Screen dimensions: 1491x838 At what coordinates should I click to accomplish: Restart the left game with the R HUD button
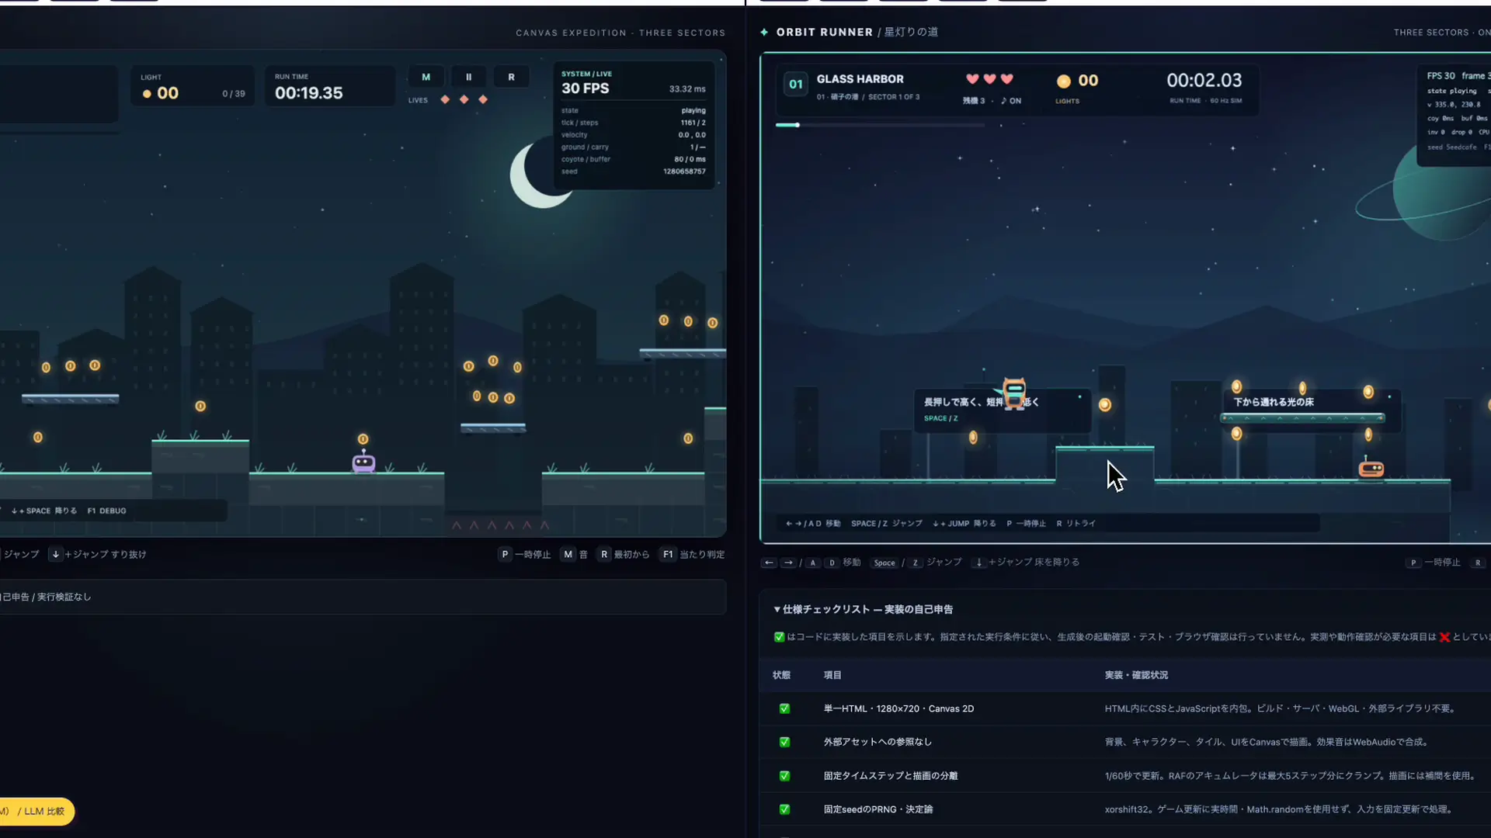tap(511, 77)
